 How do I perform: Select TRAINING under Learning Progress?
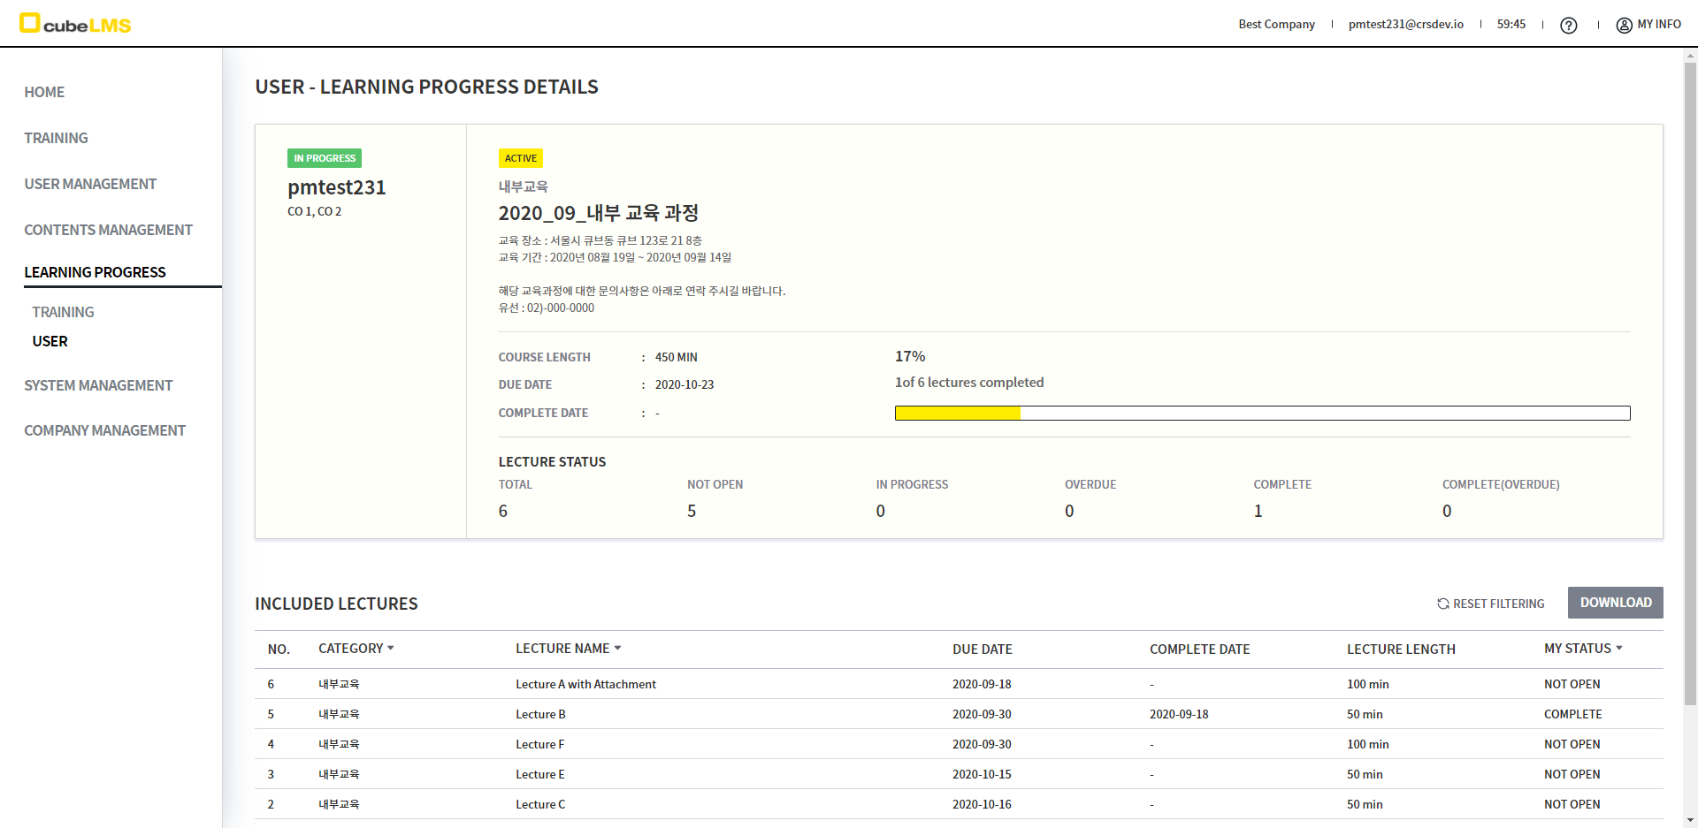pyautogui.click(x=63, y=312)
